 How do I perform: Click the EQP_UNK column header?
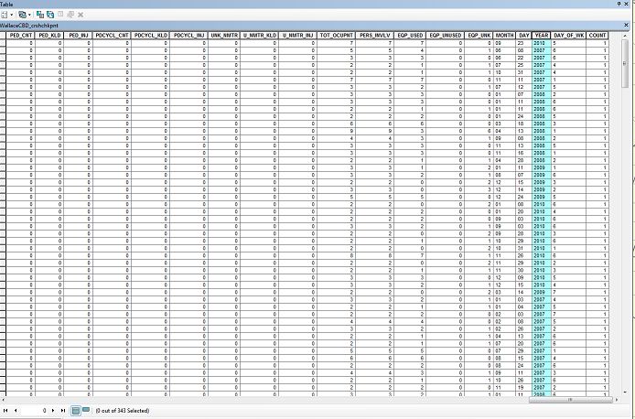point(479,36)
